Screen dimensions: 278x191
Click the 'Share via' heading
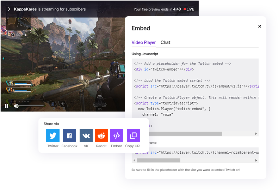coord(51,124)
